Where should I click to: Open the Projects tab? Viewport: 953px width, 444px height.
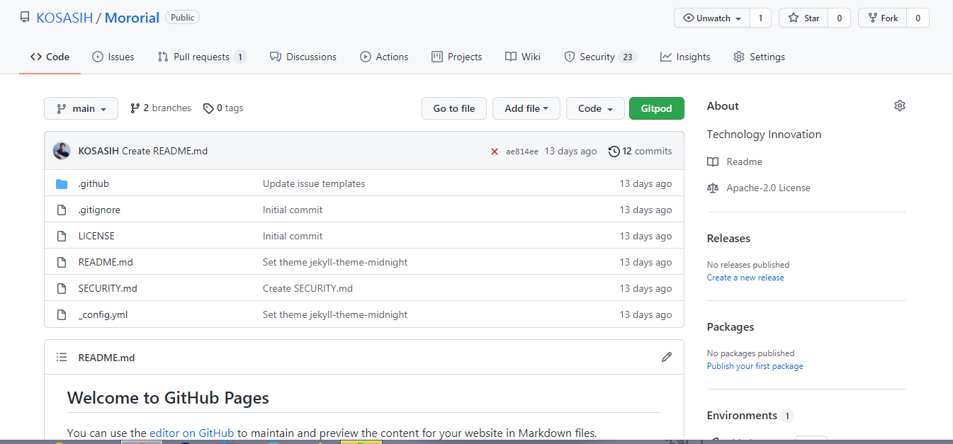point(456,57)
